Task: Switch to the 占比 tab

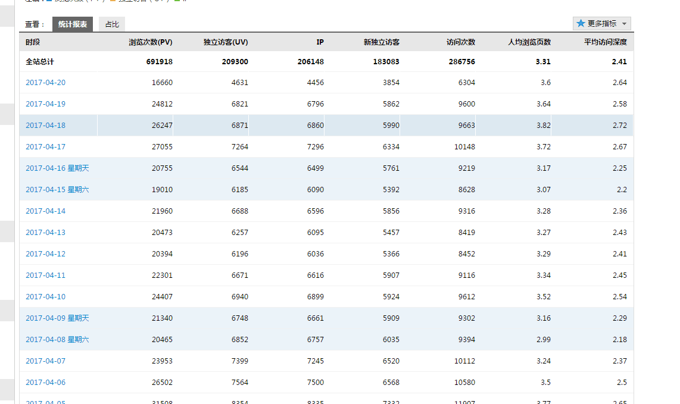Action: click(x=112, y=24)
